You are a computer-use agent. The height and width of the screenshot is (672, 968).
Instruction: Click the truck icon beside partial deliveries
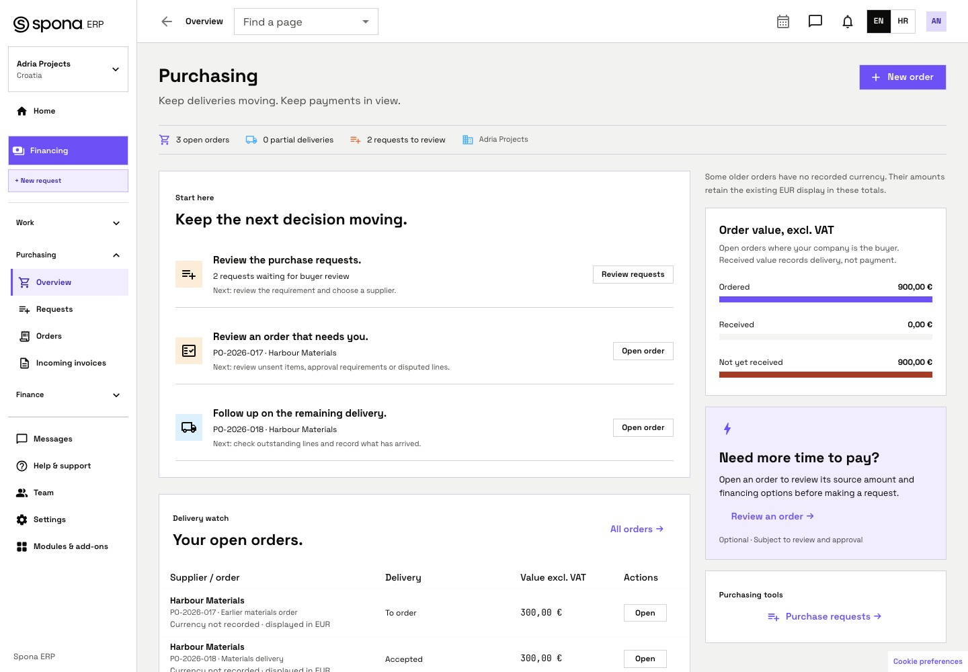tap(251, 140)
